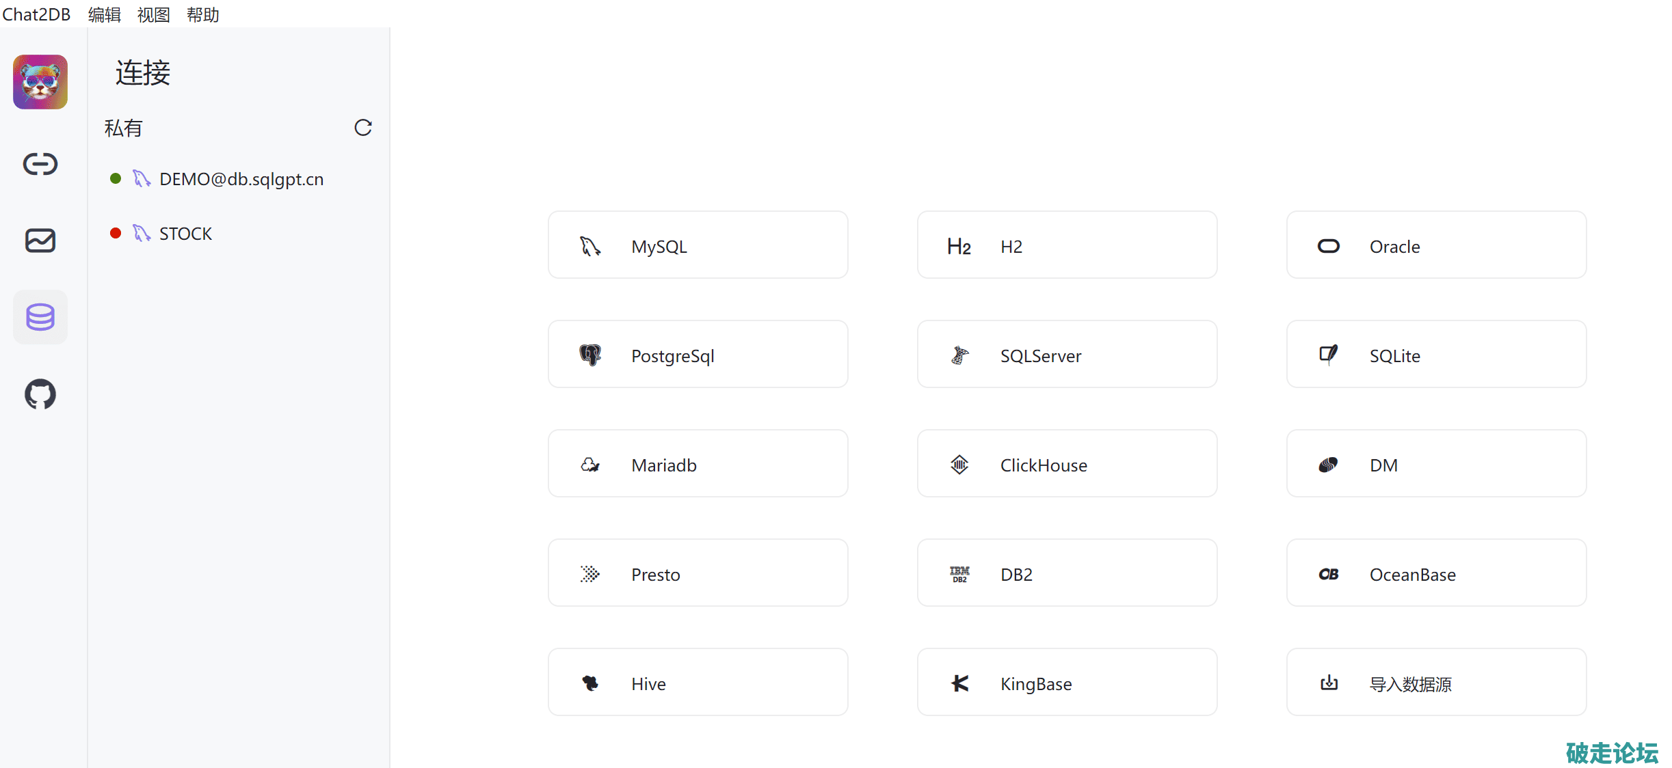Open the connections link icon in sidebar
Screen dimensions: 1672x768
[x=40, y=164]
